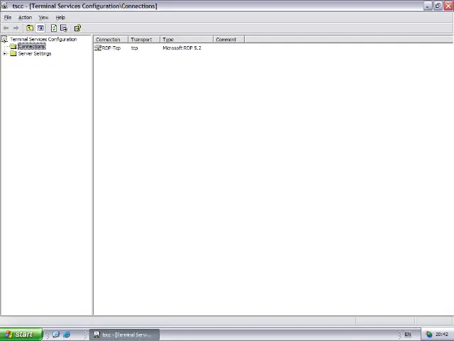454x341 pixels.
Task: Click the Connections folder icon
Action: [x=13, y=46]
